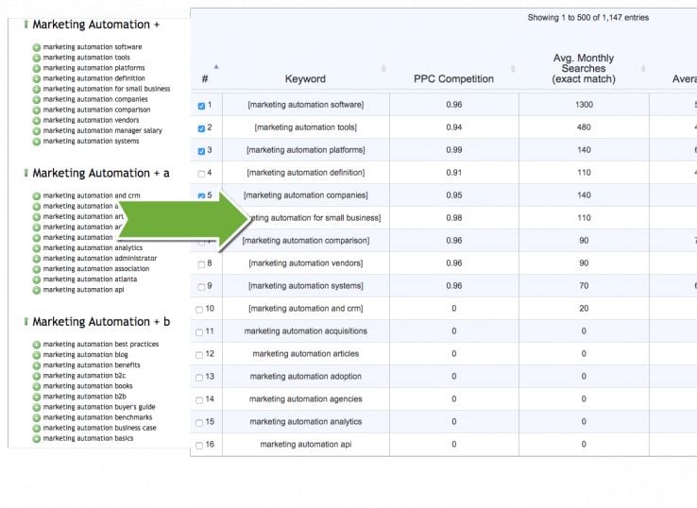Image resolution: width=697 pixels, height=508 pixels.
Task: Check the checkbox for row 4
Action: tap(201, 174)
